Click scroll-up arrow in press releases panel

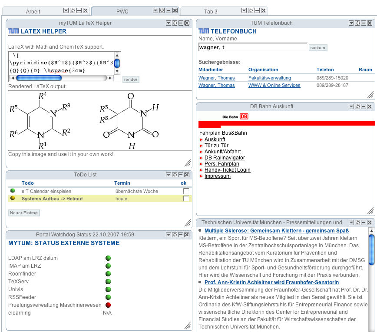pyautogui.click(x=371, y=231)
